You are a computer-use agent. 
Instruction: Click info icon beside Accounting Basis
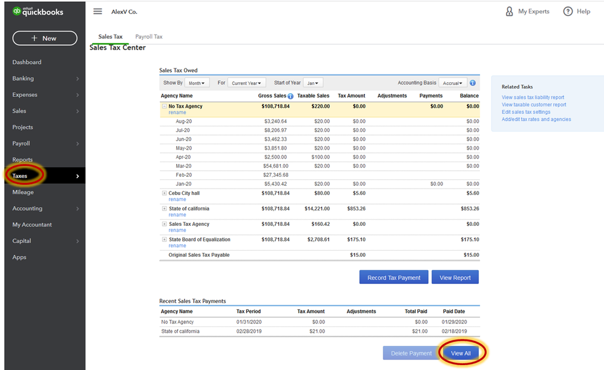coord(473,83)
